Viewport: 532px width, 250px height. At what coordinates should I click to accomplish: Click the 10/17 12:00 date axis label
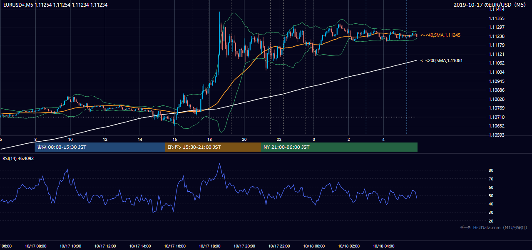[105, 246]
